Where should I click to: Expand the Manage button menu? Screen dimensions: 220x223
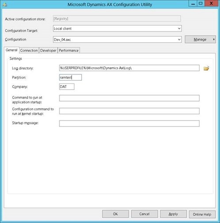(200, 39)
